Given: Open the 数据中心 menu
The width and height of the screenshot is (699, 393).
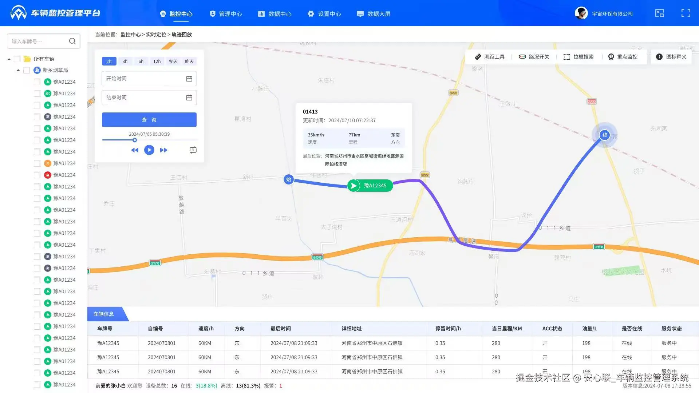Looking at the screenshot, I should (x=275, y=14).
